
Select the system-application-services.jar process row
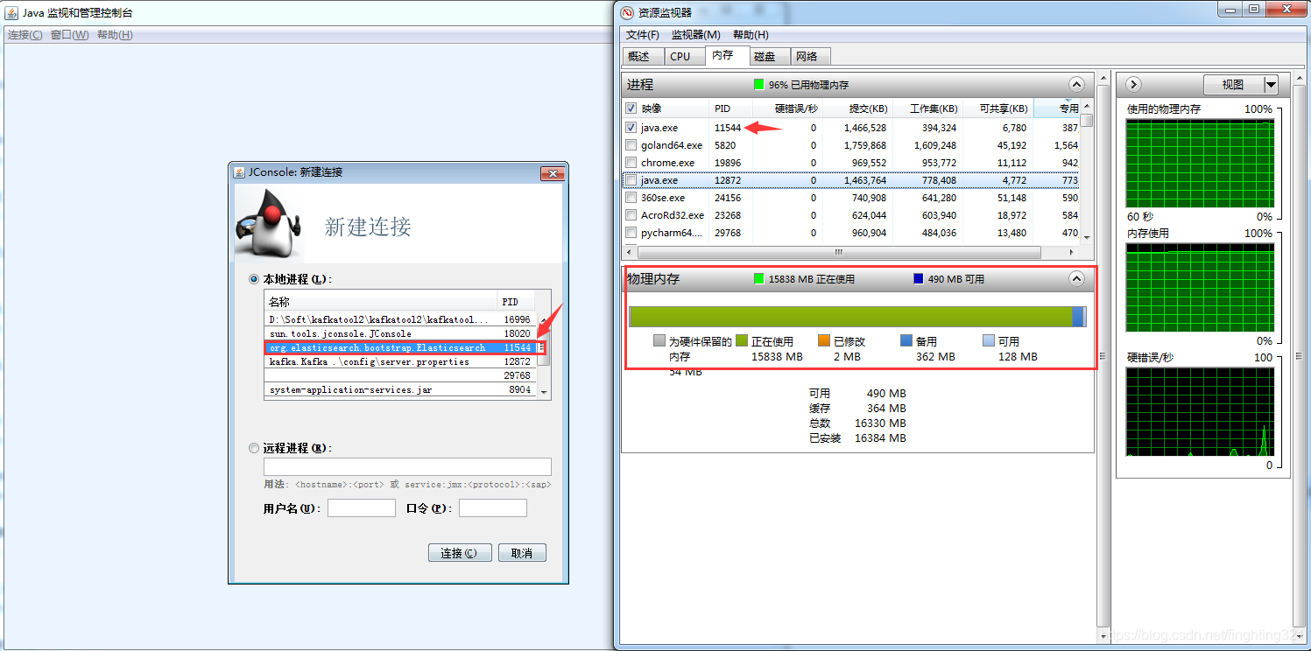[x=401, y=389]
